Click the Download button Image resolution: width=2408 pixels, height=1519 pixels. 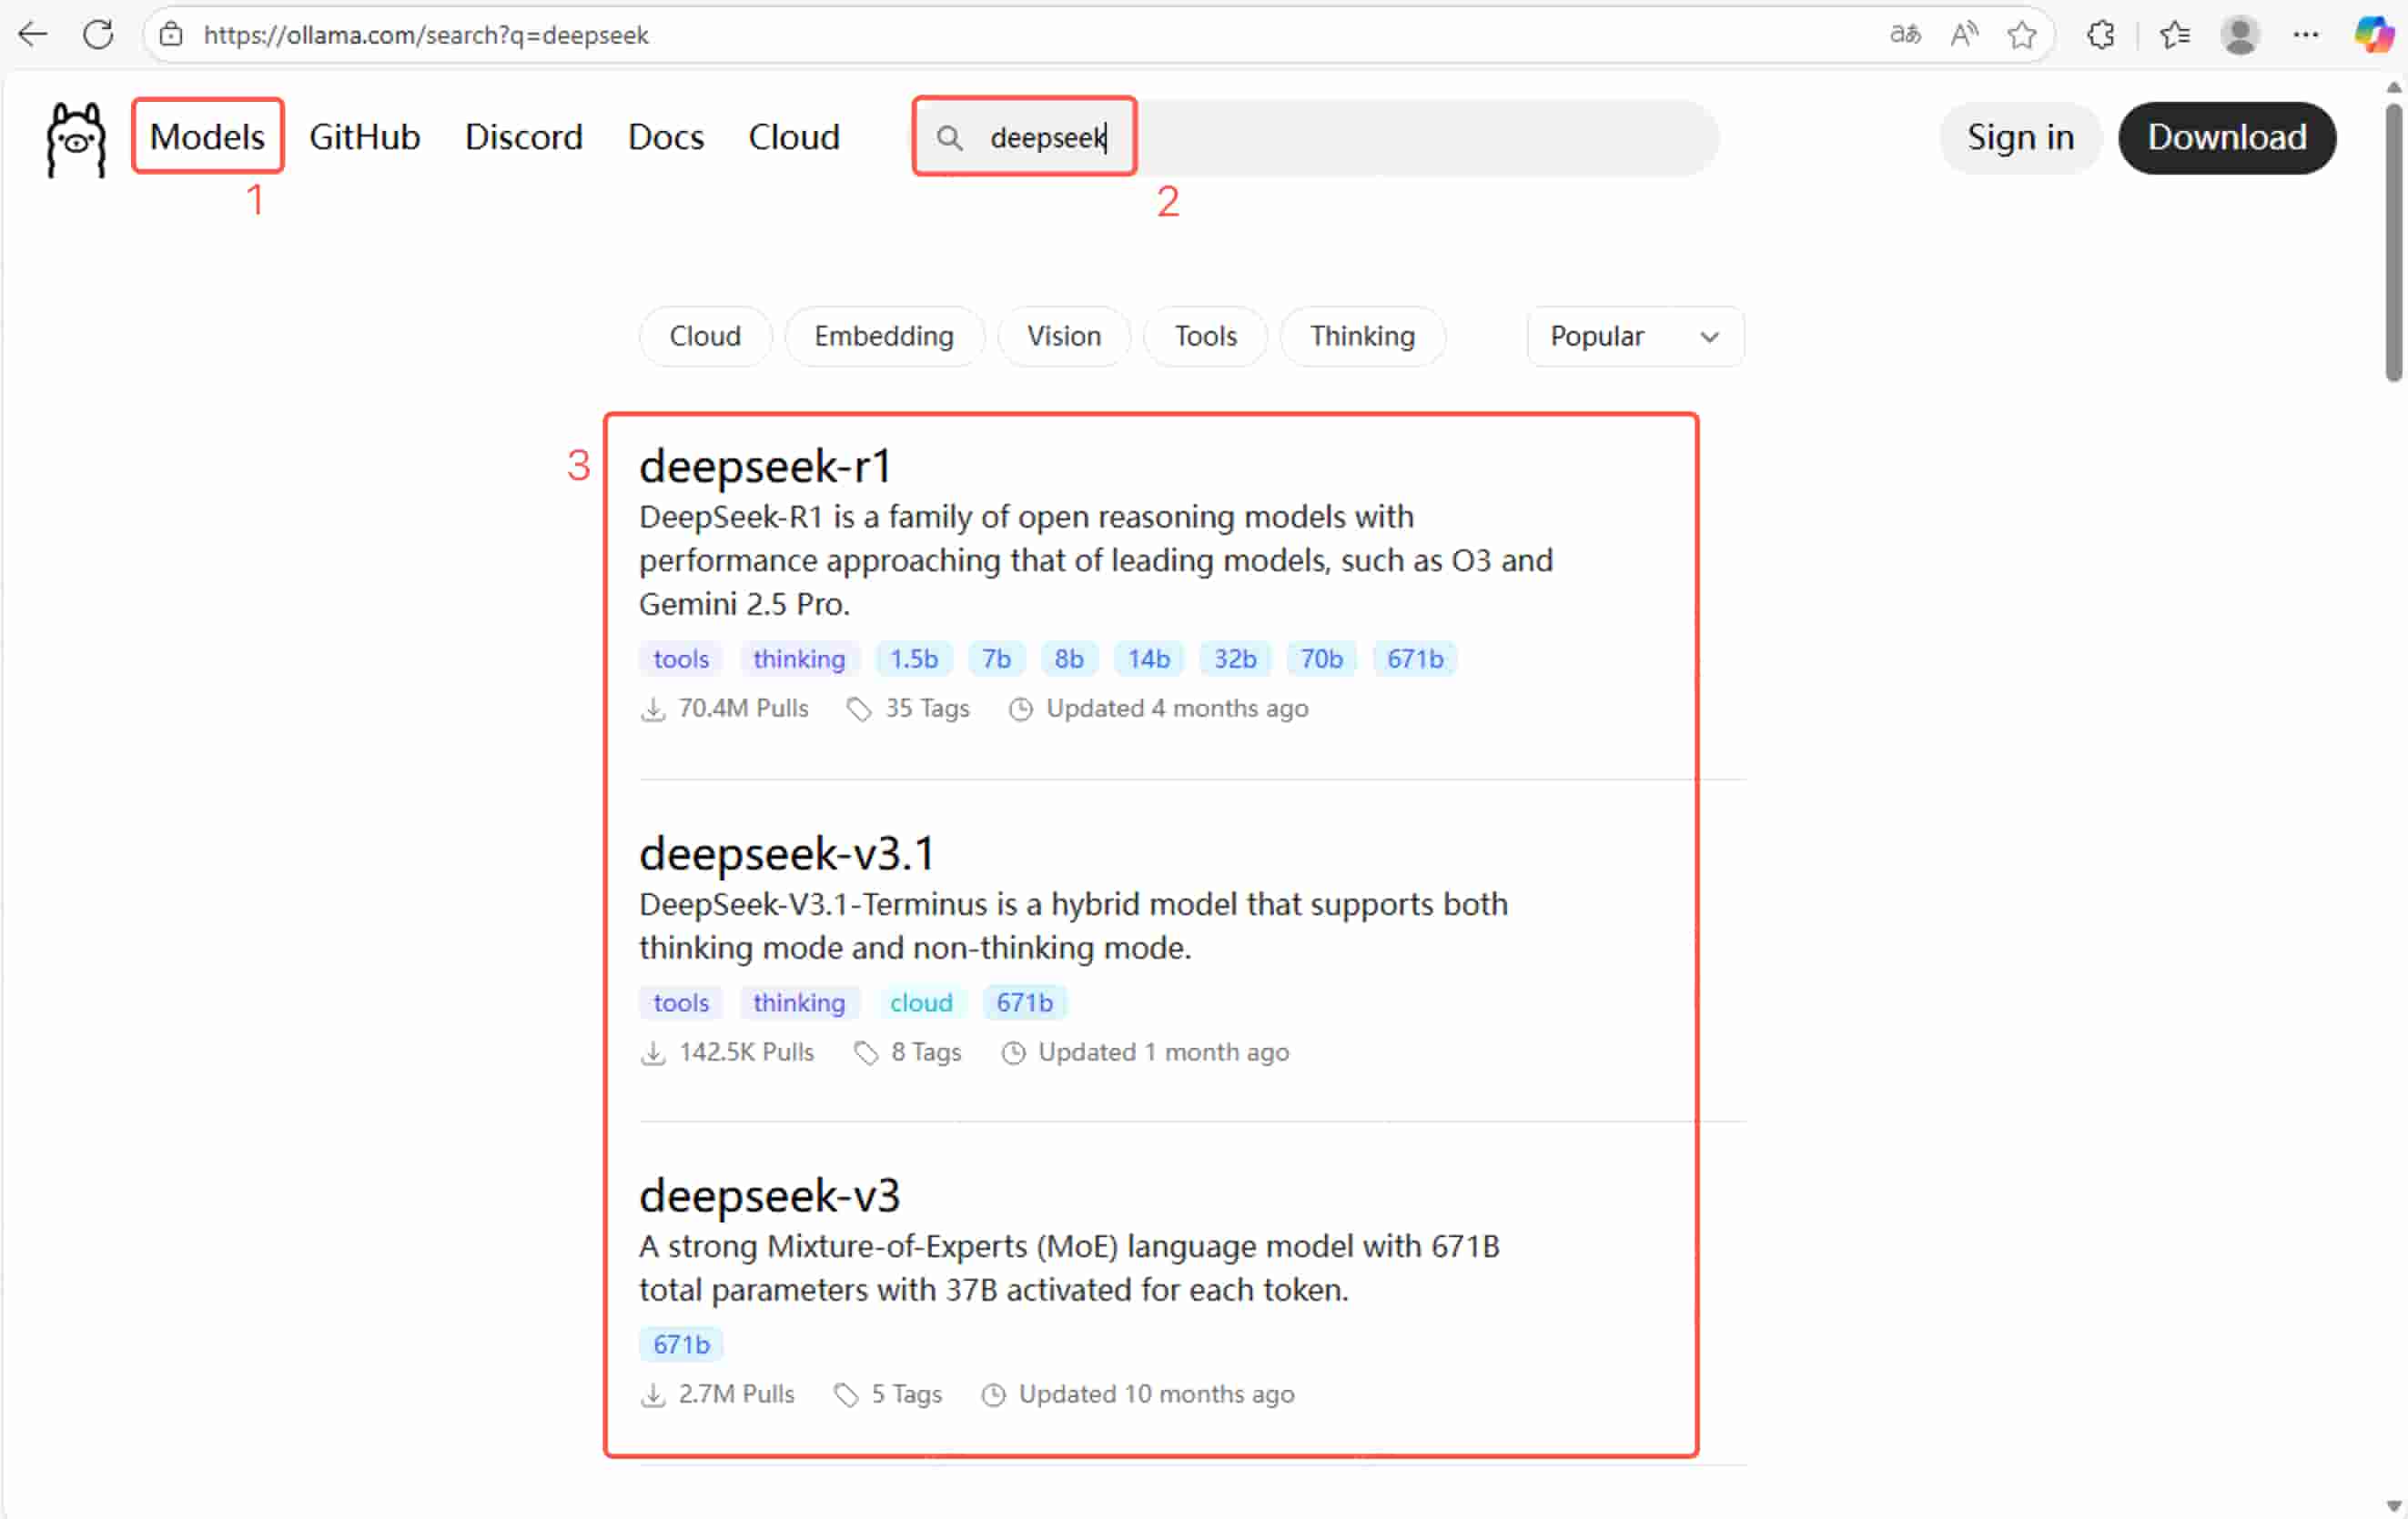2227,138
